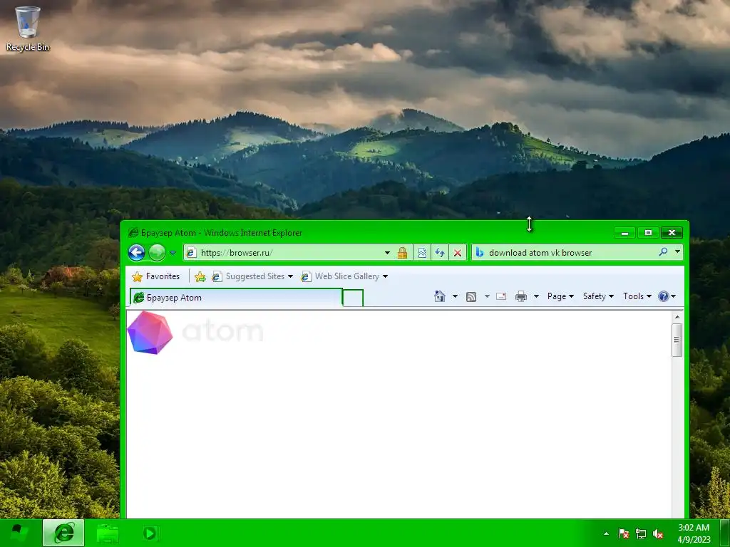Click the browser.ru address bar

(289, 253)
